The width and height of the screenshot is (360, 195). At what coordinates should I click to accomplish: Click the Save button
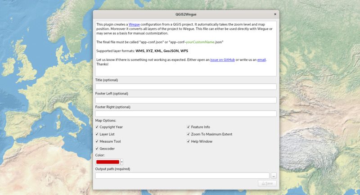(267, 183)
